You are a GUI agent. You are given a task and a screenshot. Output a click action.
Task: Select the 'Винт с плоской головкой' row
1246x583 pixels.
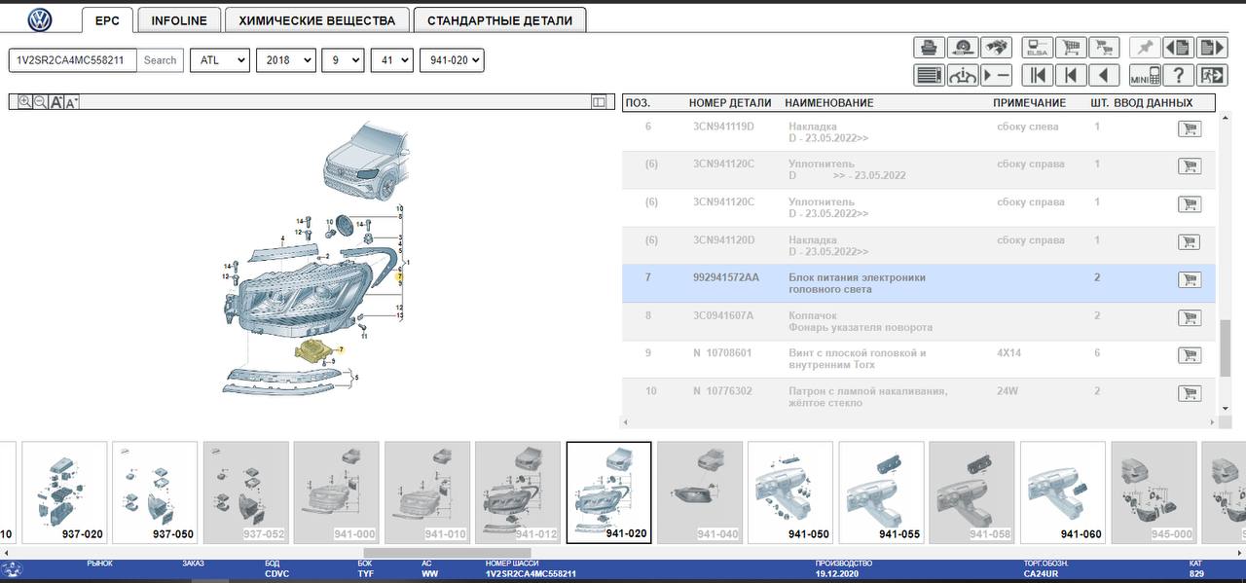[918, 359]
